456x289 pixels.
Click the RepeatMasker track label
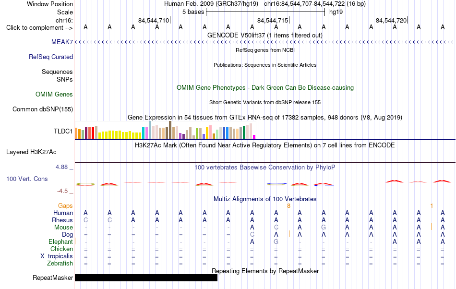53,277
